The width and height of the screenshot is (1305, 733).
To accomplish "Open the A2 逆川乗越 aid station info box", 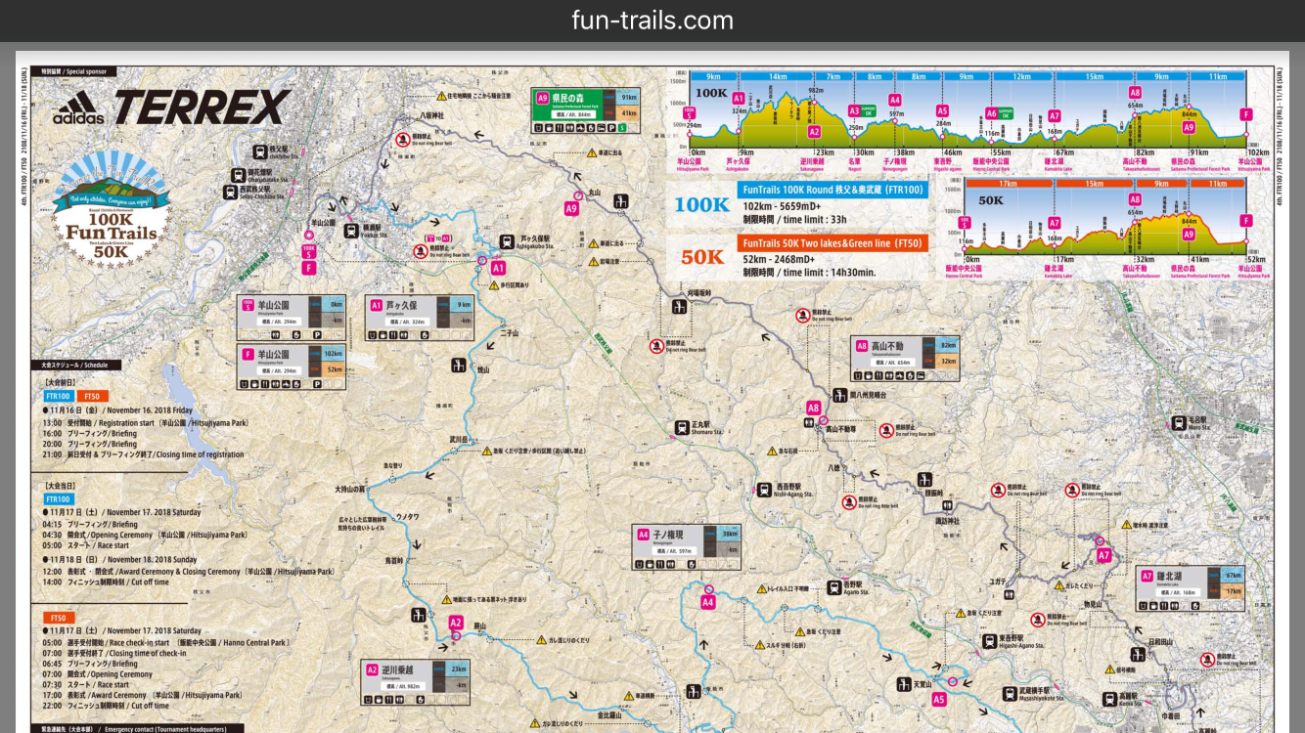I will pyautogui.click(x=416, y=682).
